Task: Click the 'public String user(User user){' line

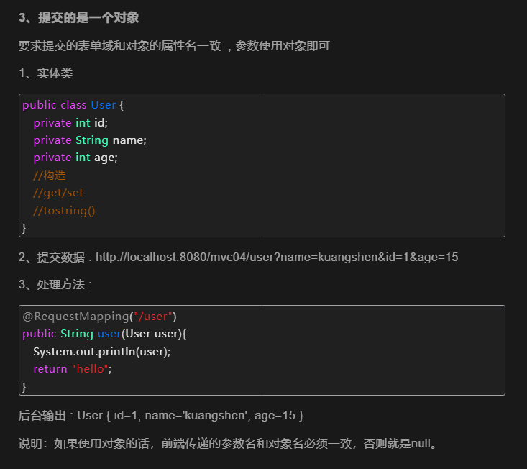Action: click(x=104, y=334)
